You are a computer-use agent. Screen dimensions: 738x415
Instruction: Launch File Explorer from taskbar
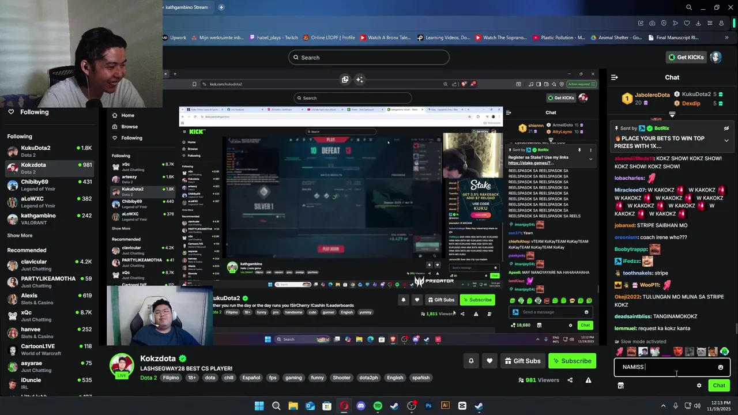click(293, 406)
